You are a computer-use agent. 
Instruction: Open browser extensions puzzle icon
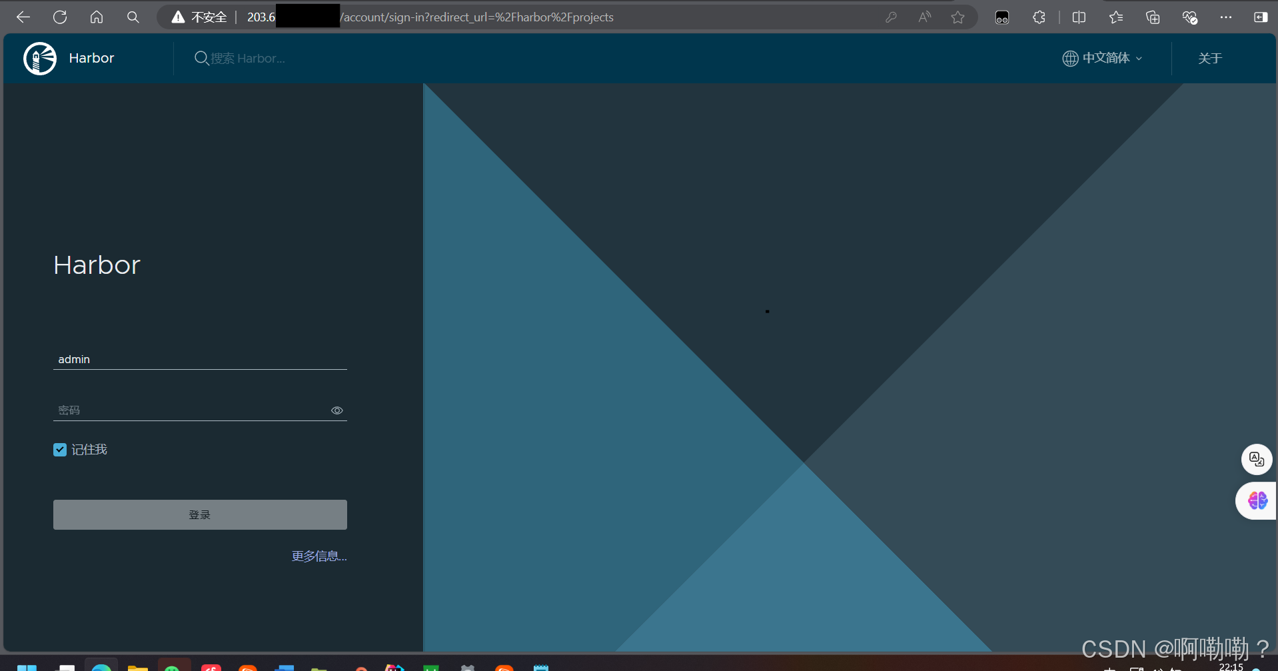point(1039,17)
